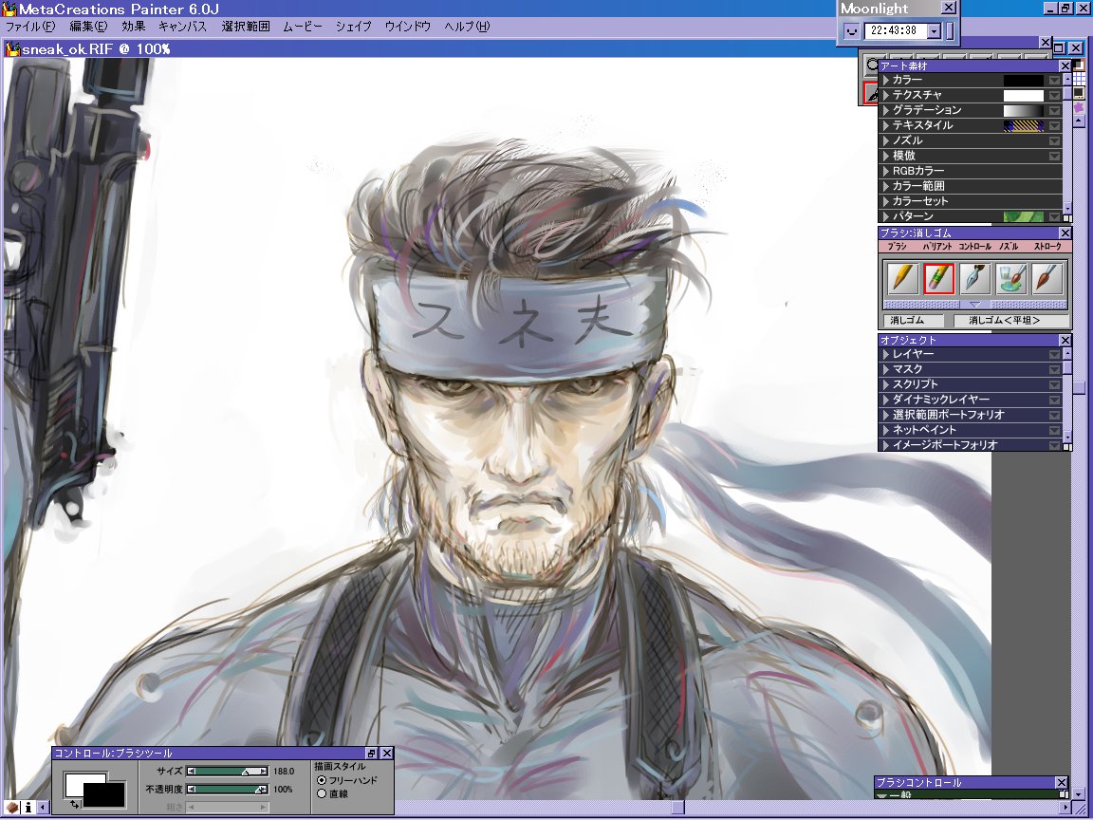Open the ウインドウ menu
Screen dimensions: 1093x820
click(x=408, y=27)
